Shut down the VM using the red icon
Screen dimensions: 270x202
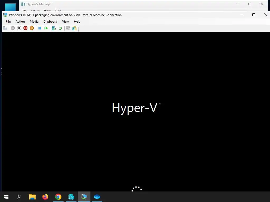[26, 28]
